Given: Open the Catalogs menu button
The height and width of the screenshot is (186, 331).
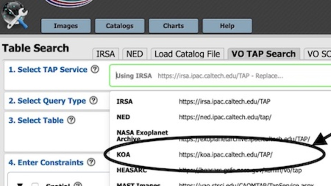Looking at the screenshot, I should 120,26.
